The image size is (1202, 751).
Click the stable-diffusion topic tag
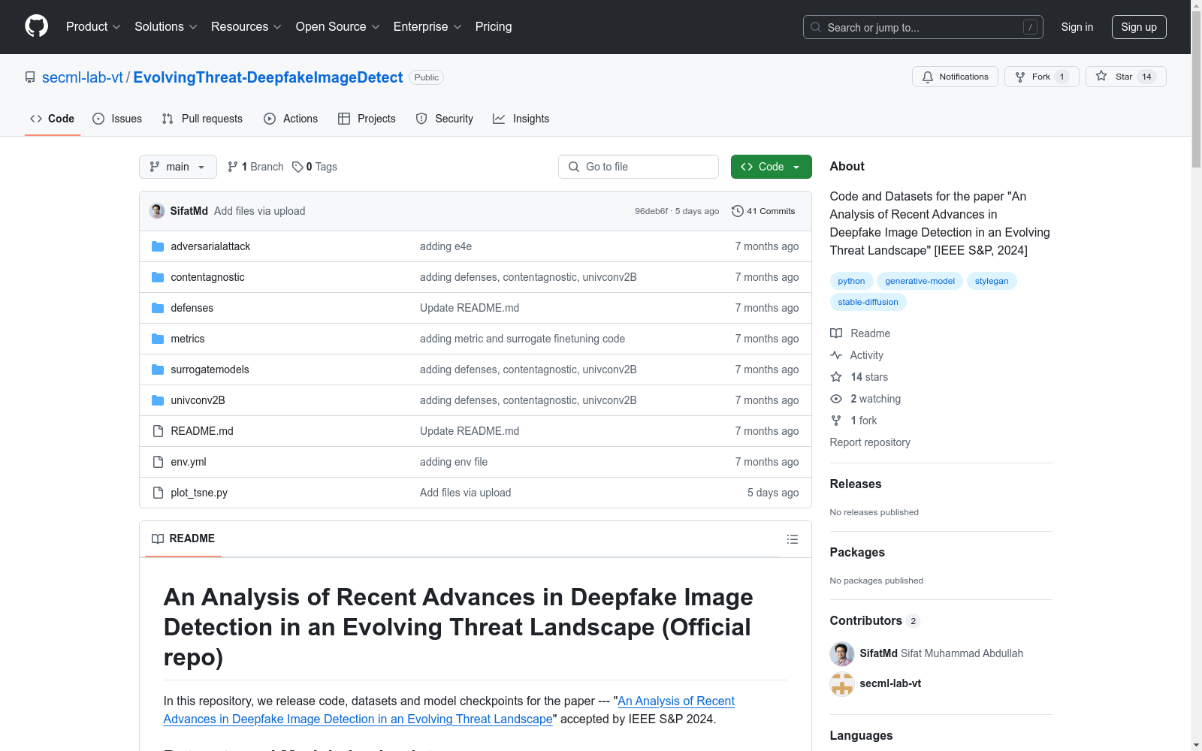pos(868,302)
